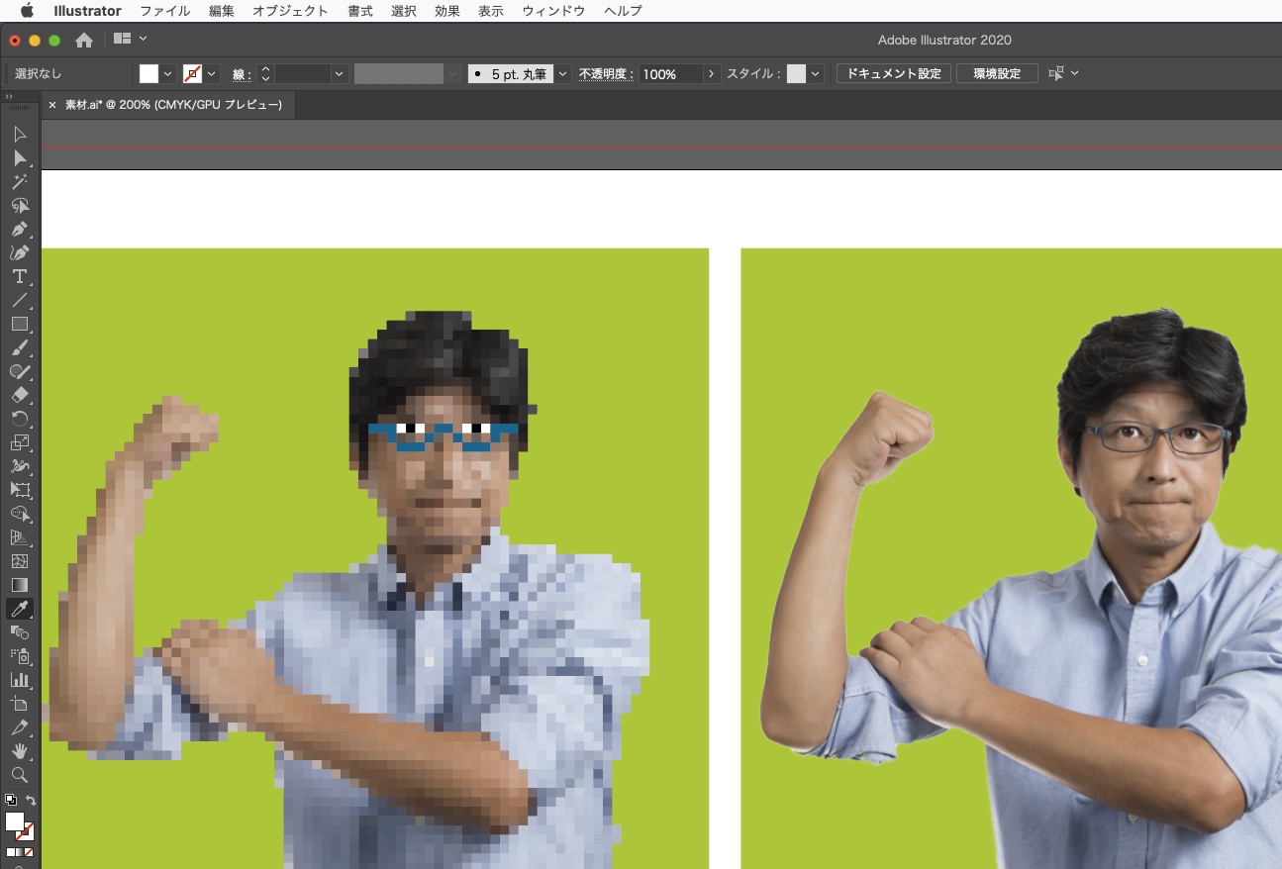This screenshot has height=869, width=1282.
Task: Open the 5 pt. 丸筆 brush definition dropdown
Action: pos(563,73)
